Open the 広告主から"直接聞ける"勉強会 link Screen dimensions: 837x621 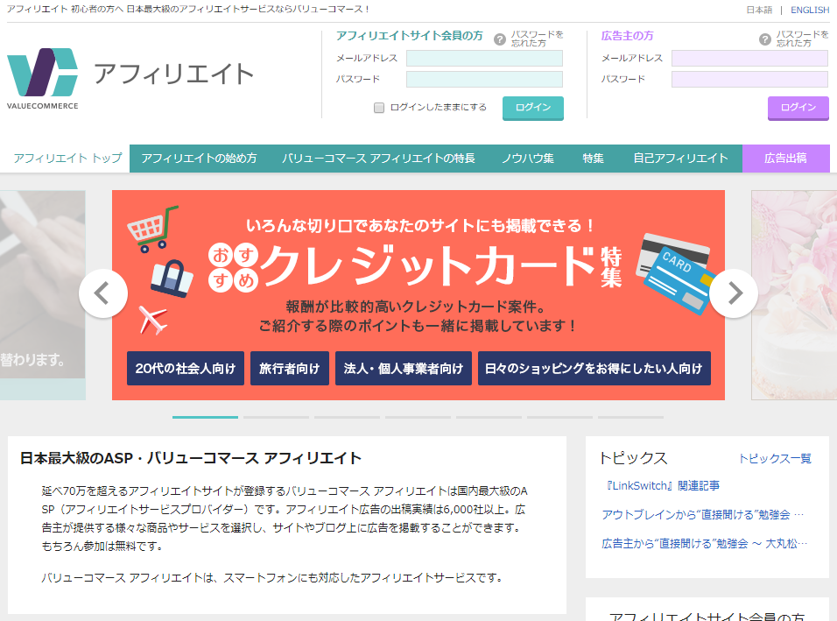coord(704,544)
